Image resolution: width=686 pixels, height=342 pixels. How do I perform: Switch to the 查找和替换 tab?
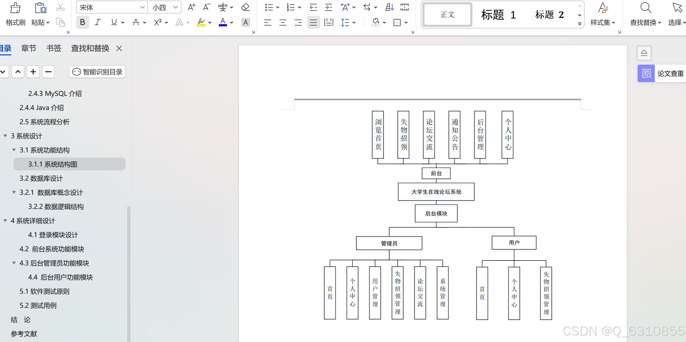tap(90, 48)
